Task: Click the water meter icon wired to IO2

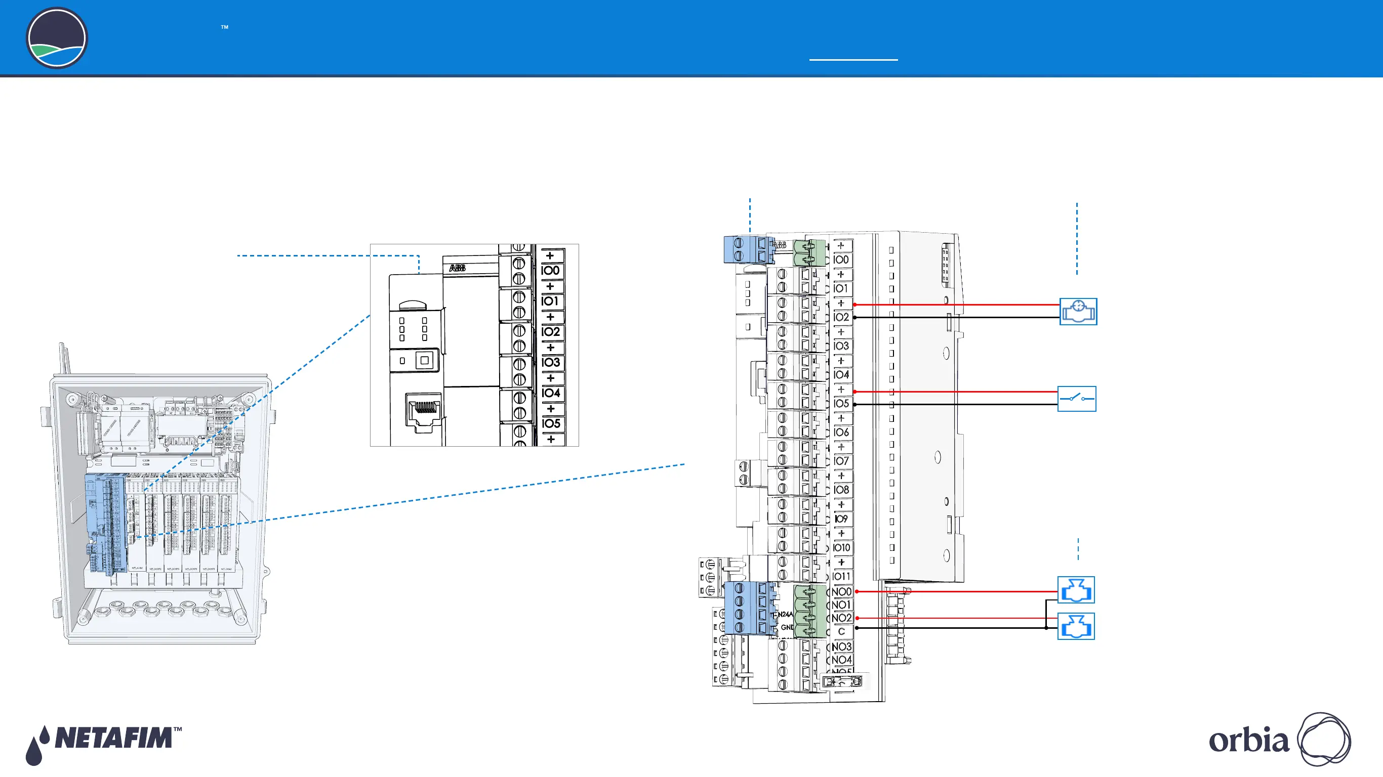Action: [x=1078, y=312]
